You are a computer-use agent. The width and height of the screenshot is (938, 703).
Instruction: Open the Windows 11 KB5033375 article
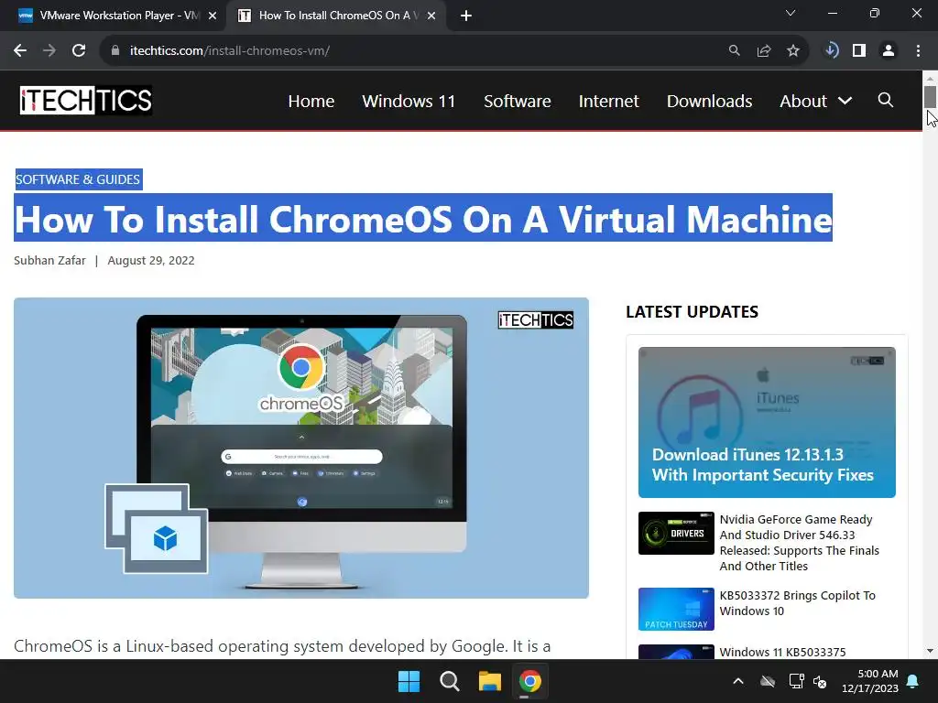click(x=782, y=652)
